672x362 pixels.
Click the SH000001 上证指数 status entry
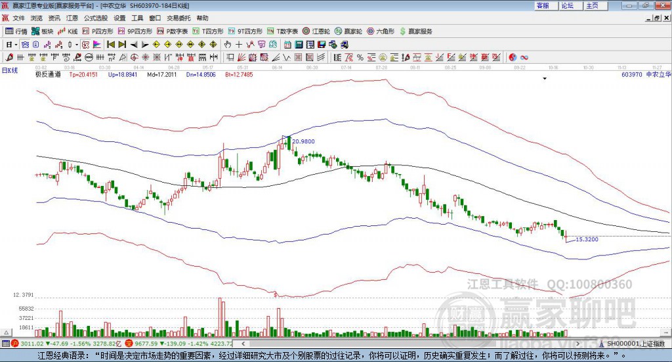point(633,344)
